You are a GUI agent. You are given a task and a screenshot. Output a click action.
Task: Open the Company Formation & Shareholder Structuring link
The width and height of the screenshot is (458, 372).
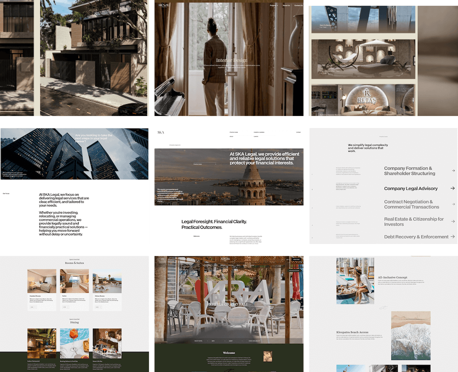pos(410,171)
